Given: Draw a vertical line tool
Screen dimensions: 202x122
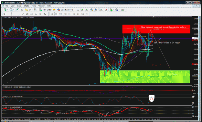Looking at the screenshot, I should coord(14,14).
